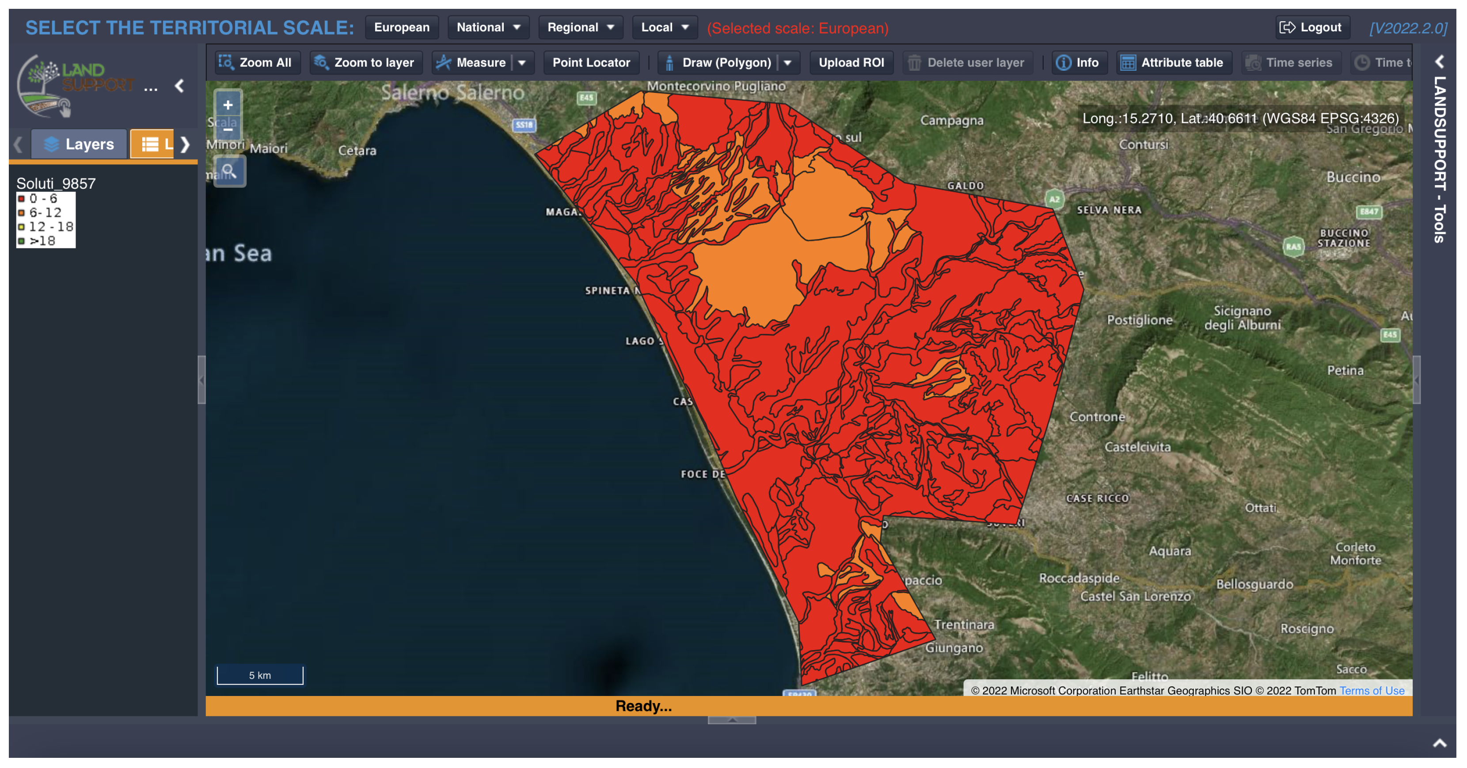Viewport: 1467px width, 768px height.
Task: Click the Logout button
Action: coord(1311,27)
